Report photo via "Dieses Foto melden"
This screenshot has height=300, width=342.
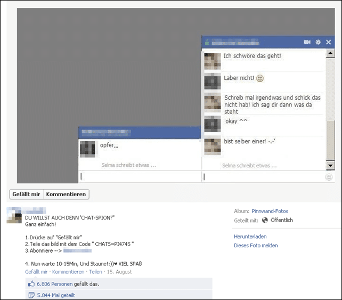coord(256,246)
